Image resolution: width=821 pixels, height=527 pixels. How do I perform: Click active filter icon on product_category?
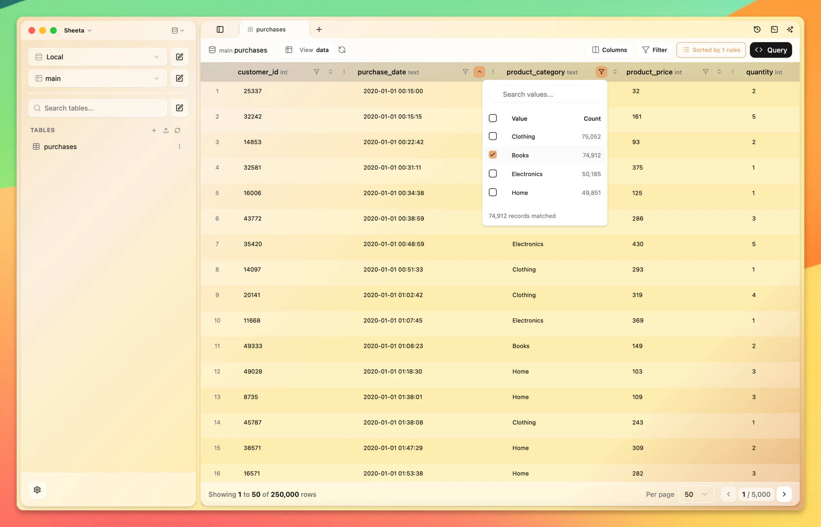click(601, 72)
